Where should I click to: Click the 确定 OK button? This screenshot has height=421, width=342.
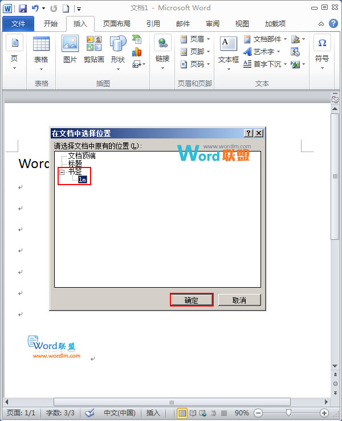click(x=192, y=300)
